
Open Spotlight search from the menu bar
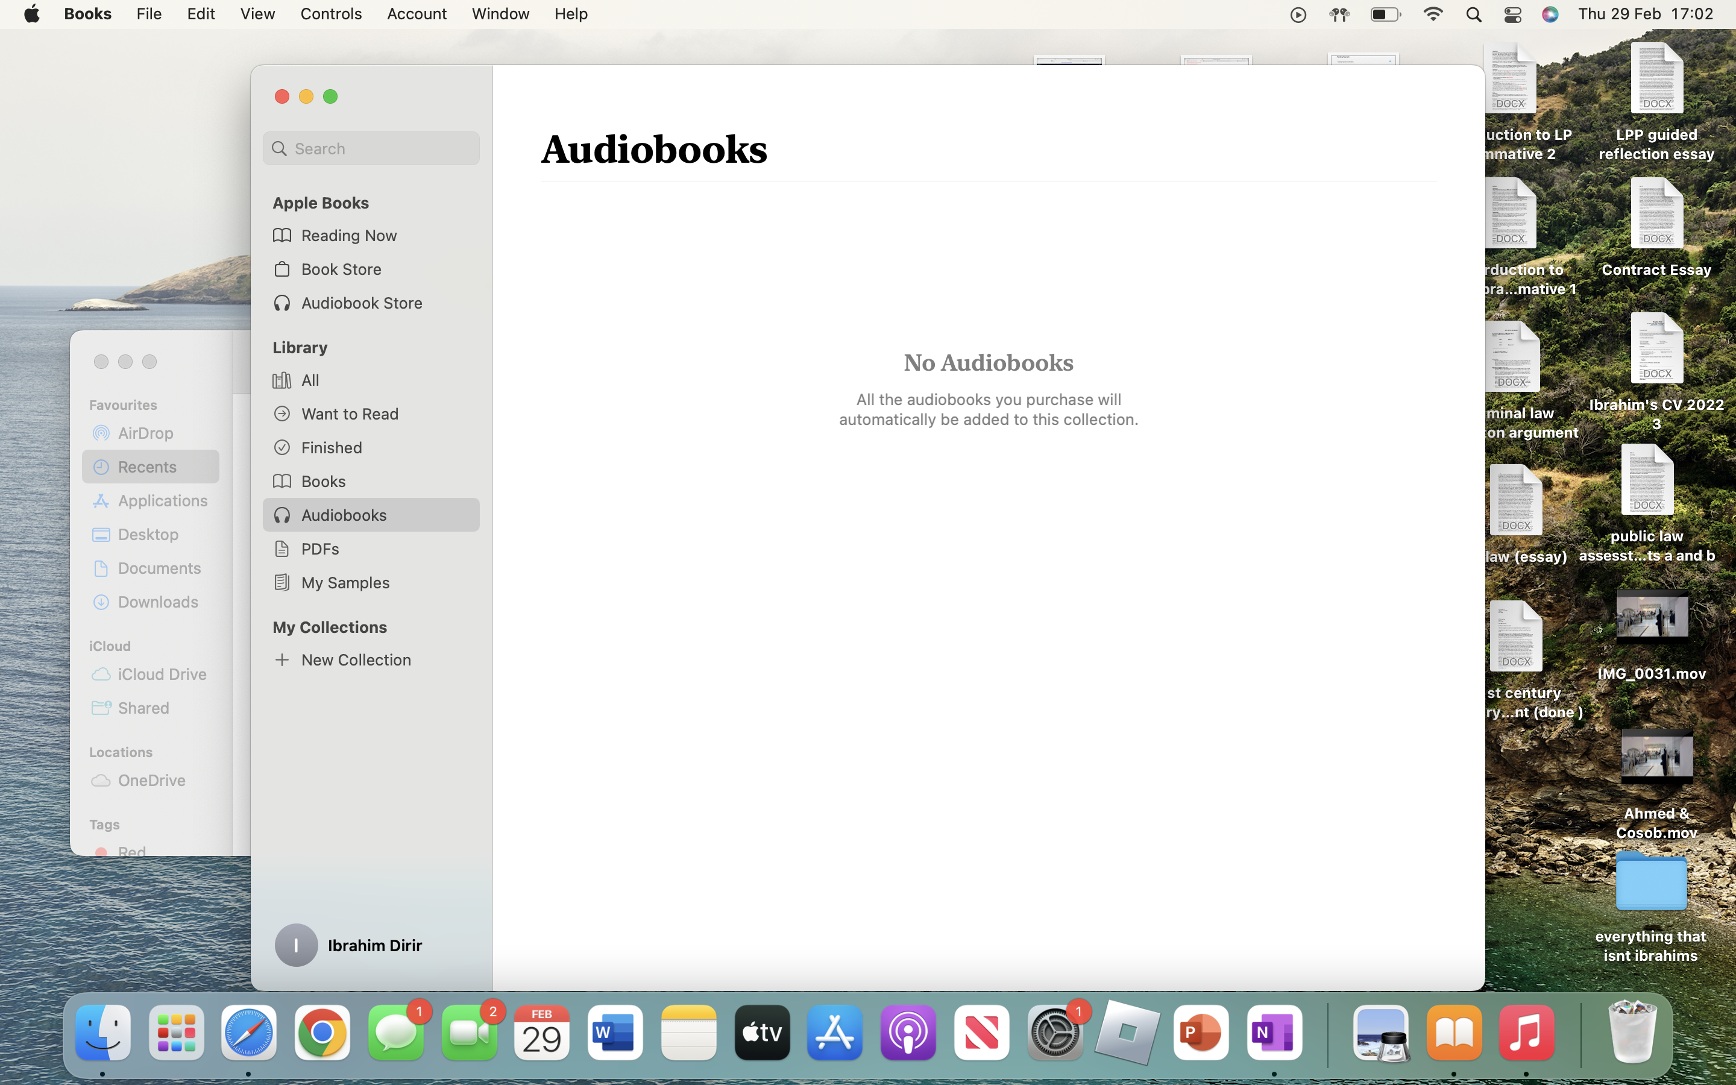(x=1473, y=14)
